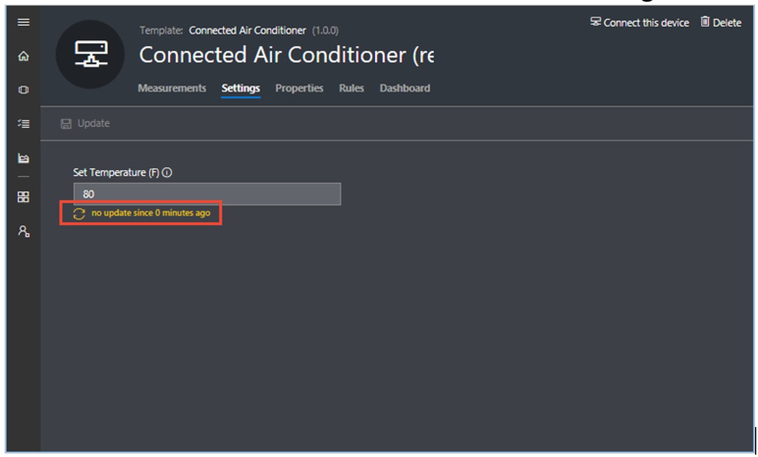Focus the Set Temperature input field

(x=207, y=194)
